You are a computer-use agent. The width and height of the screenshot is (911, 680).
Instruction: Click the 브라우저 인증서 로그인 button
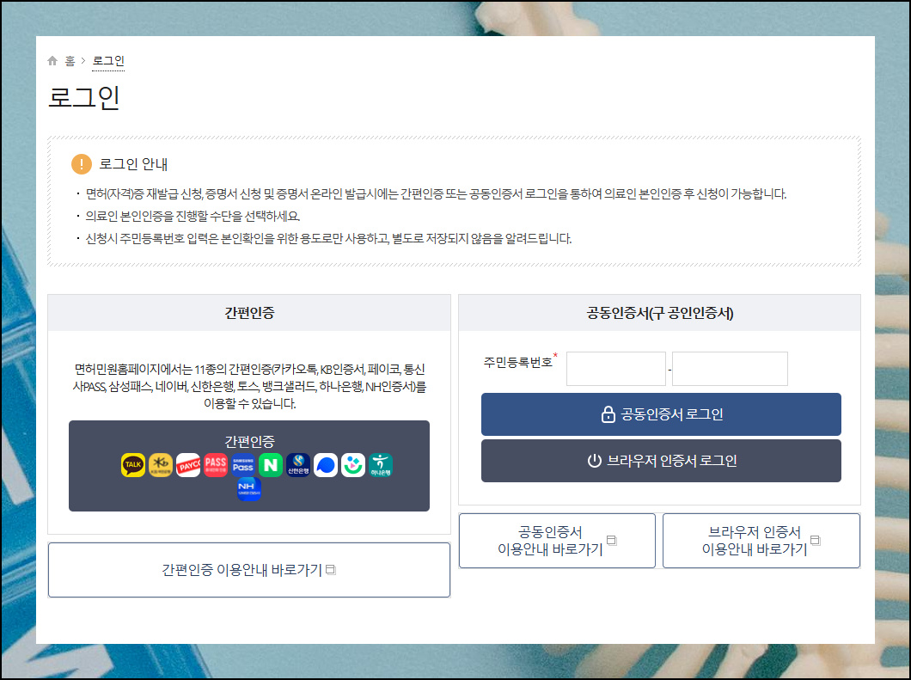point(661,461)
